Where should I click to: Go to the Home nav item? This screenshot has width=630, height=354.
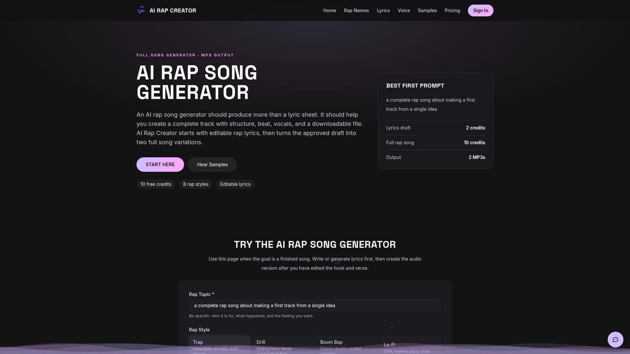click(330, 10)
